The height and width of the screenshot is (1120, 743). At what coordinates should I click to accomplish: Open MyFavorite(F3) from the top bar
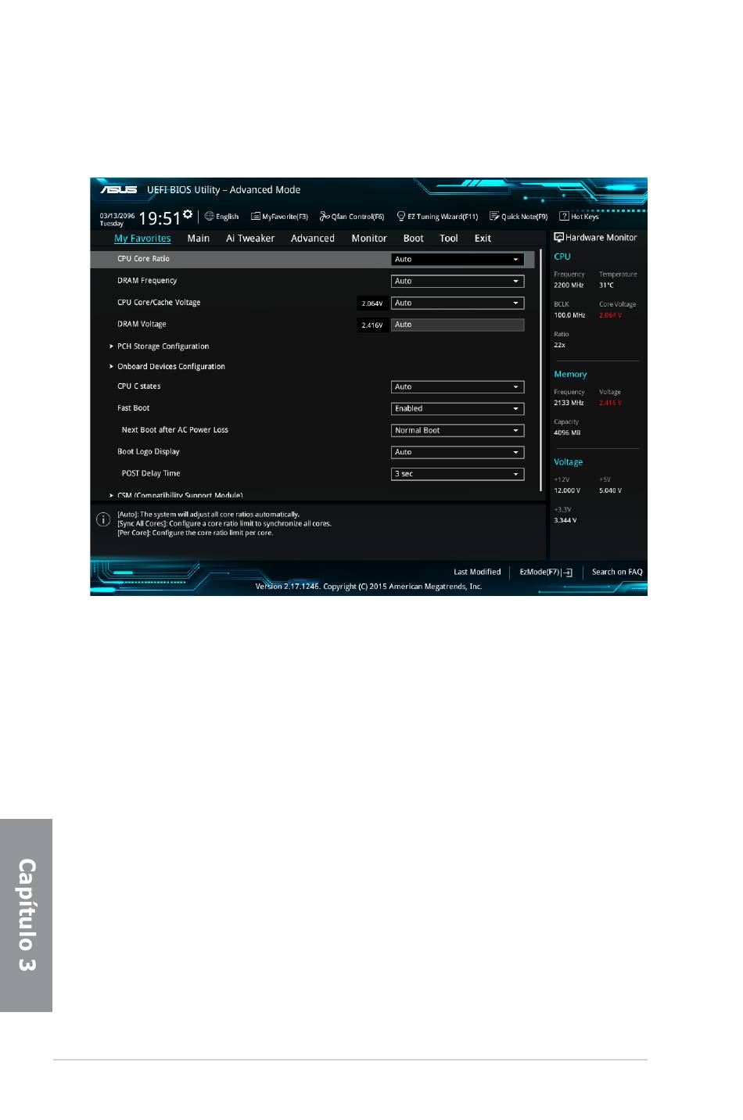(x=279, y=217)
